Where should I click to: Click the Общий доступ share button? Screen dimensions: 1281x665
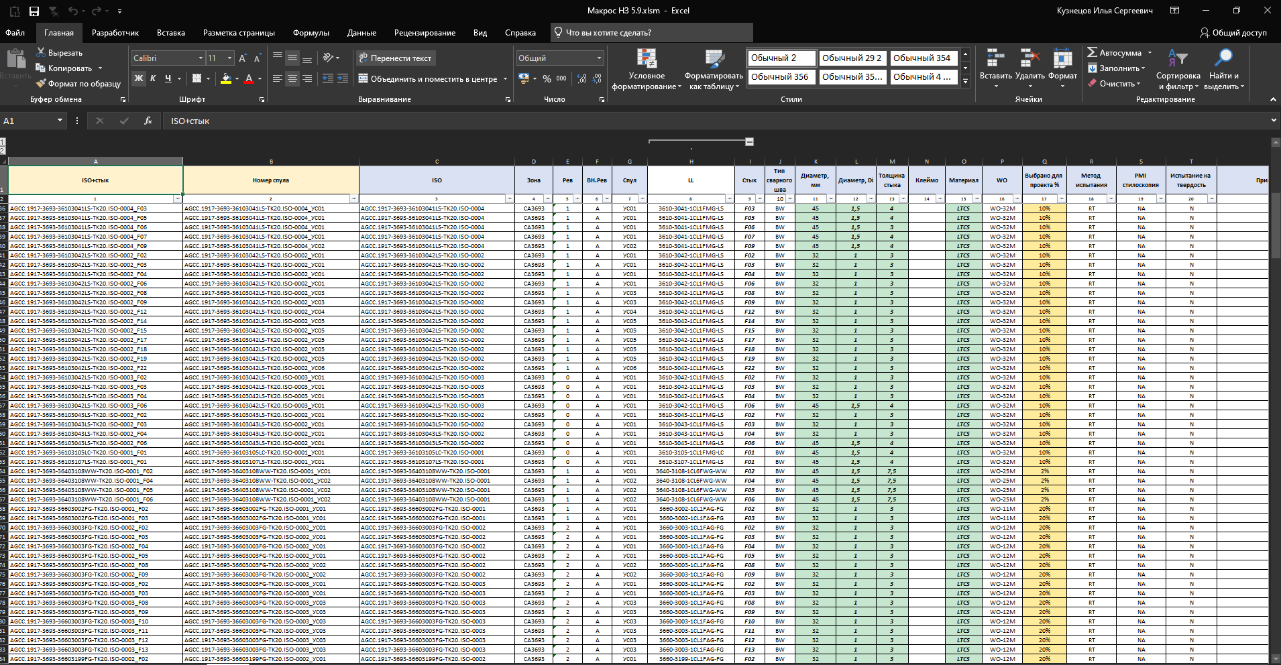point(1233,33)
